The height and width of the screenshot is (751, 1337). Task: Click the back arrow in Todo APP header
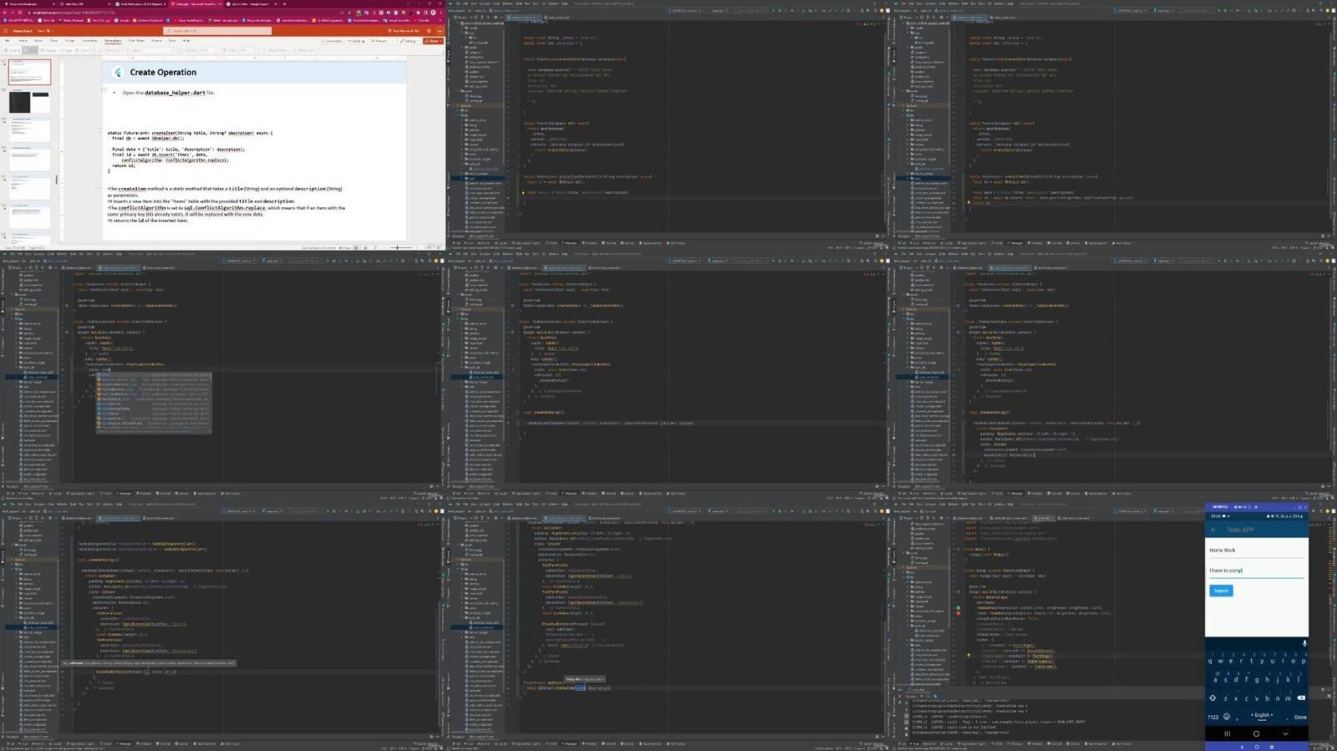pos(1214,530)
